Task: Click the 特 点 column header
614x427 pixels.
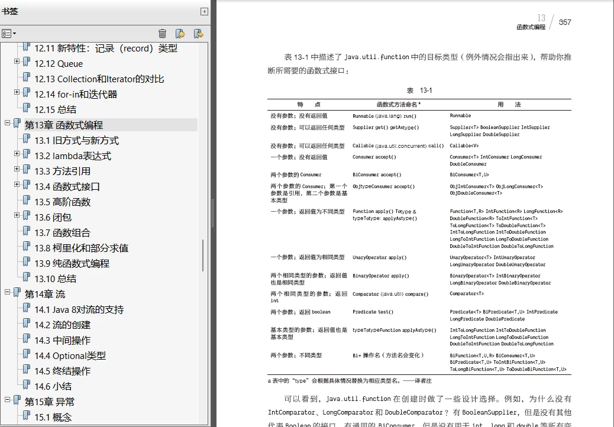Action: click(x=309, y=105)
